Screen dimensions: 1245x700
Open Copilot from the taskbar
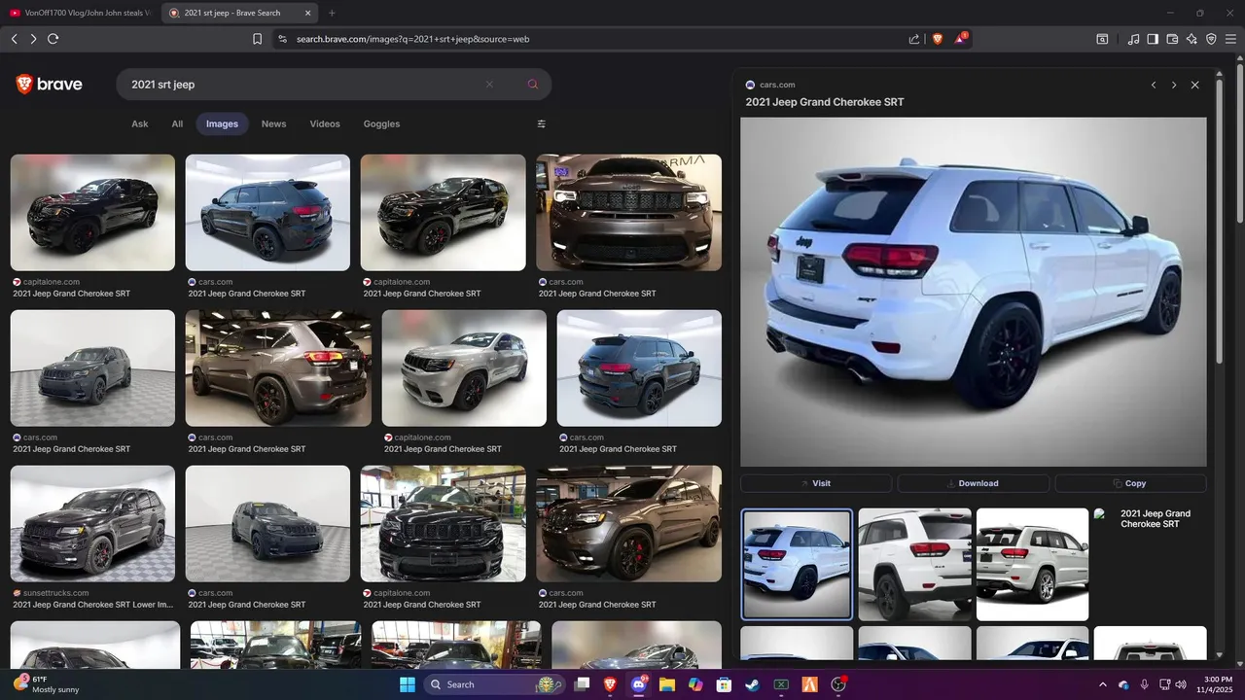point(695,684)
